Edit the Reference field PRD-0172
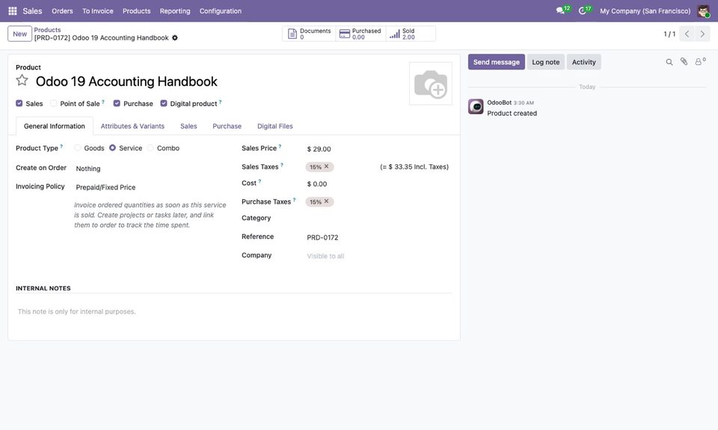This screenshot has height=430, width=718. 378,237
